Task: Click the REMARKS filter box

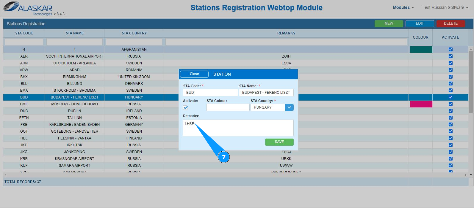Action: point(286,42)
